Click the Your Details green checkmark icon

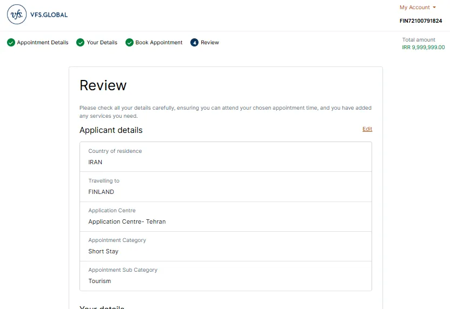coord(81,43)
